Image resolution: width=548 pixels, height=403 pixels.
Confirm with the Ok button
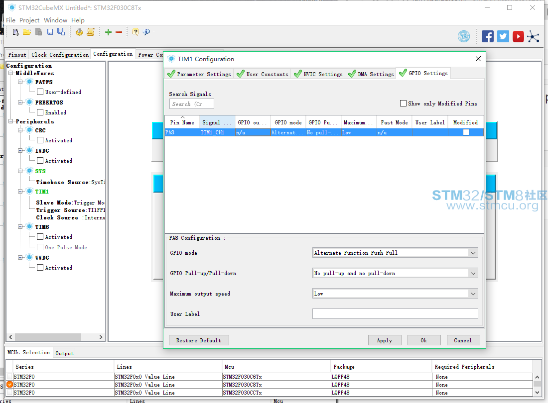[423, 340]
